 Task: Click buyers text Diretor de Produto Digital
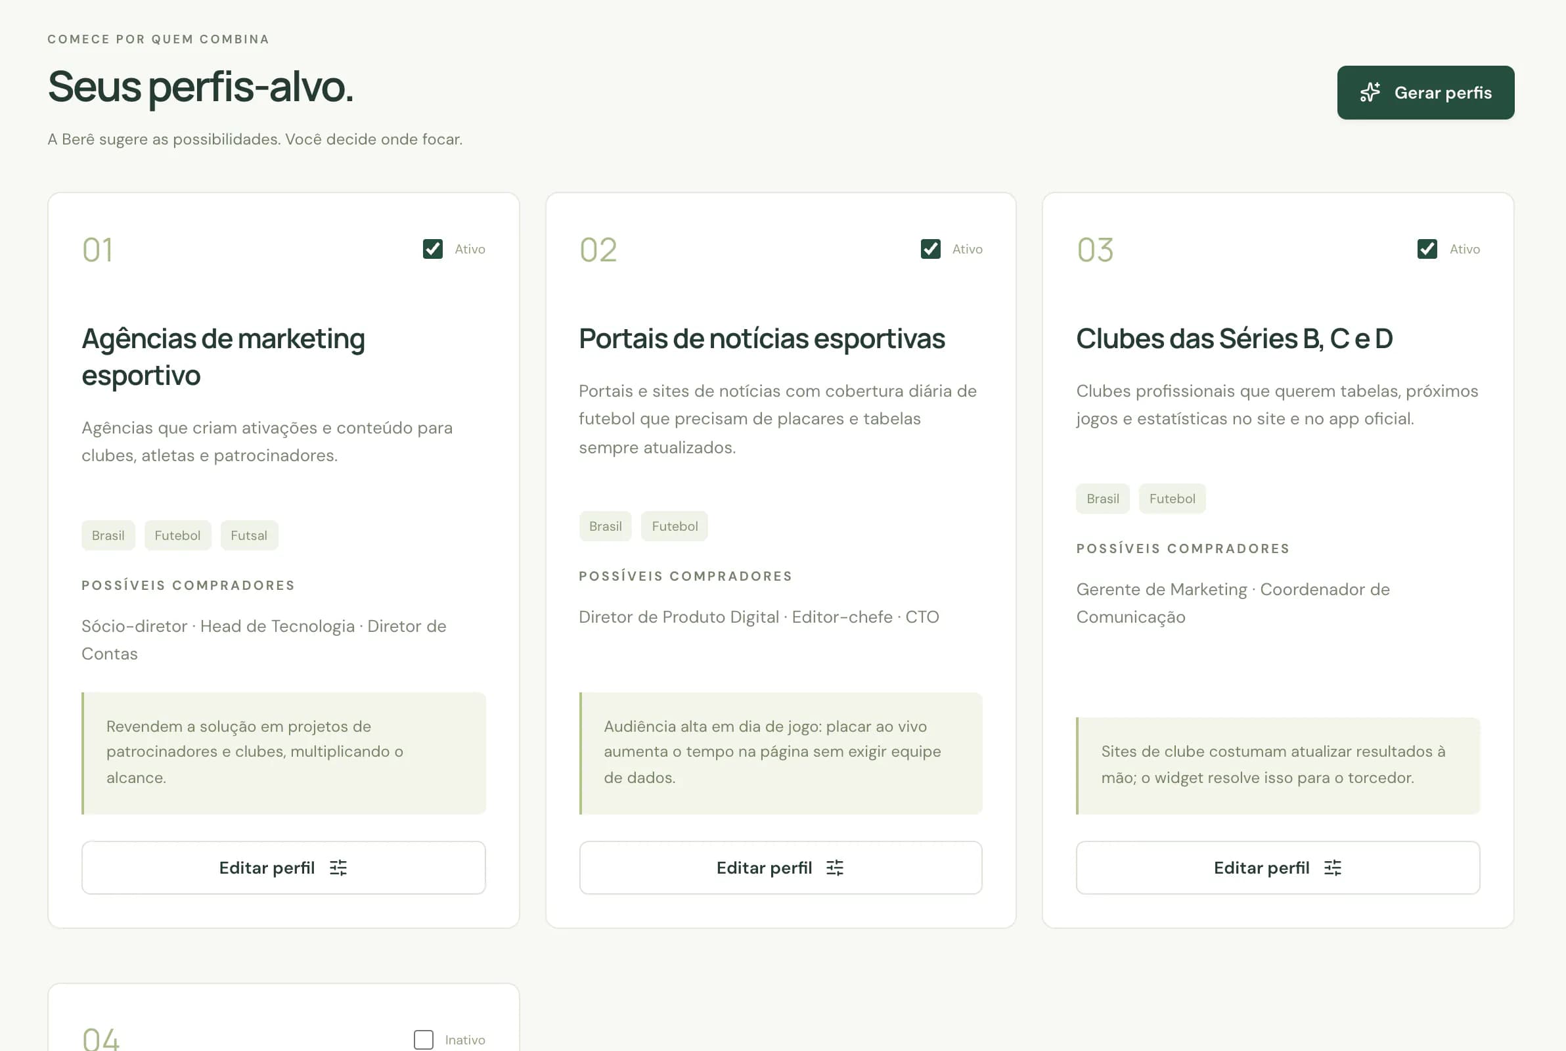click(x=759, y=617)
